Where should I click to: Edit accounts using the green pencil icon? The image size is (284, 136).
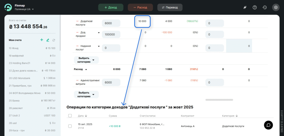[48, 40]
